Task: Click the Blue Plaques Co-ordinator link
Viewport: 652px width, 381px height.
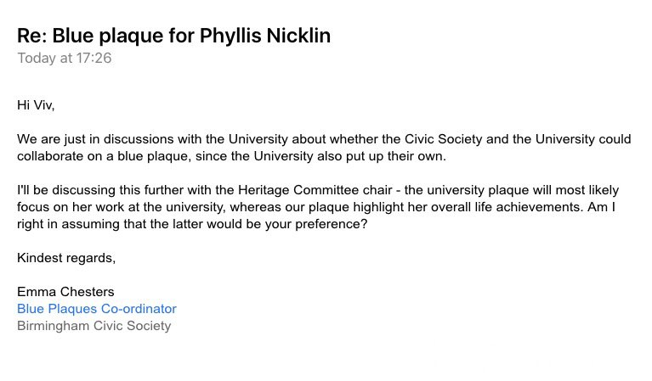Action: (97, 309)
